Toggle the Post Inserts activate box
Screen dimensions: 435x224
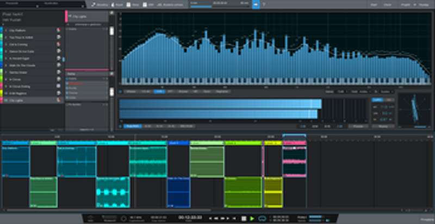point(67,105)
